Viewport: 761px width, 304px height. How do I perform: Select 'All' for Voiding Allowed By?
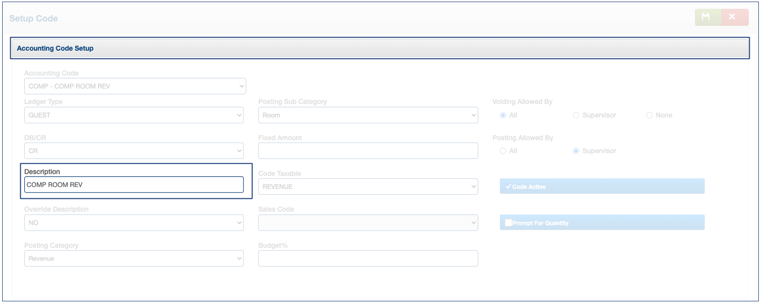tap(503, 115)
